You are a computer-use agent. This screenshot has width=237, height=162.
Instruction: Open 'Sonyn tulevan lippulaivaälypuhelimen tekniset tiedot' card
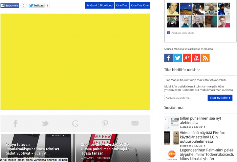(x=38, y=148)
